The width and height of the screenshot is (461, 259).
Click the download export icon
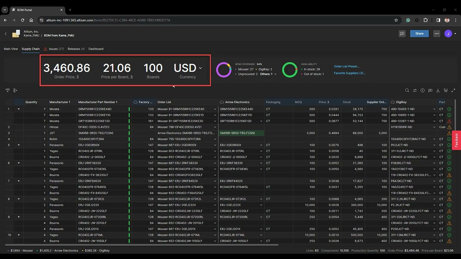pos(438,90)
